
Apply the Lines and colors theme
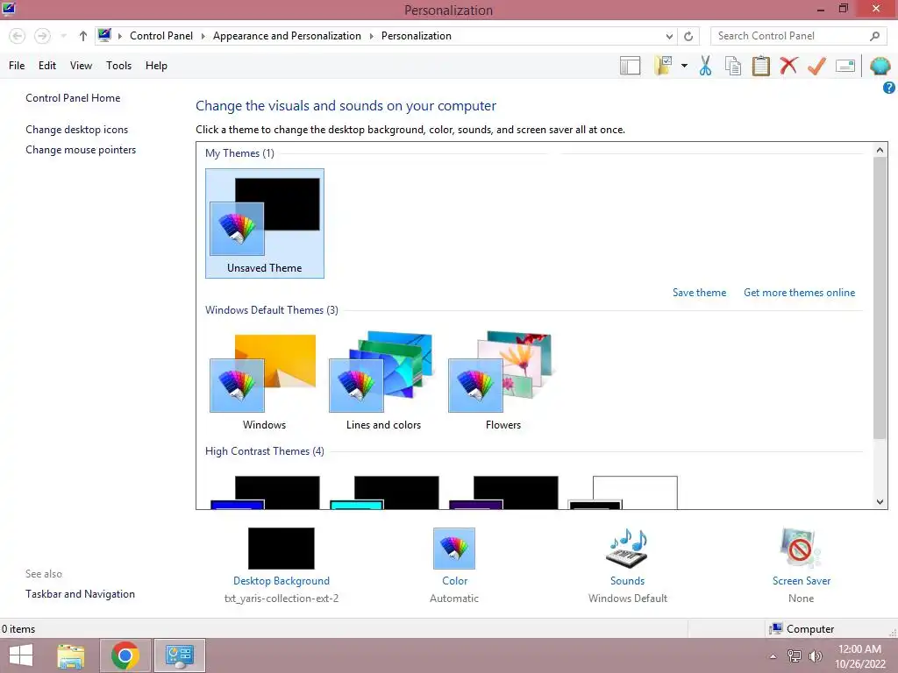pos(383,381)
